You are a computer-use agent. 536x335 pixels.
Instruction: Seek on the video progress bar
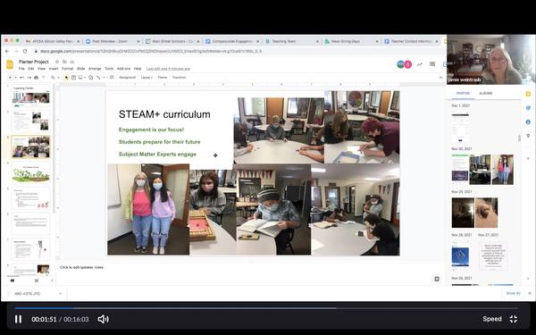pos(266,308)
